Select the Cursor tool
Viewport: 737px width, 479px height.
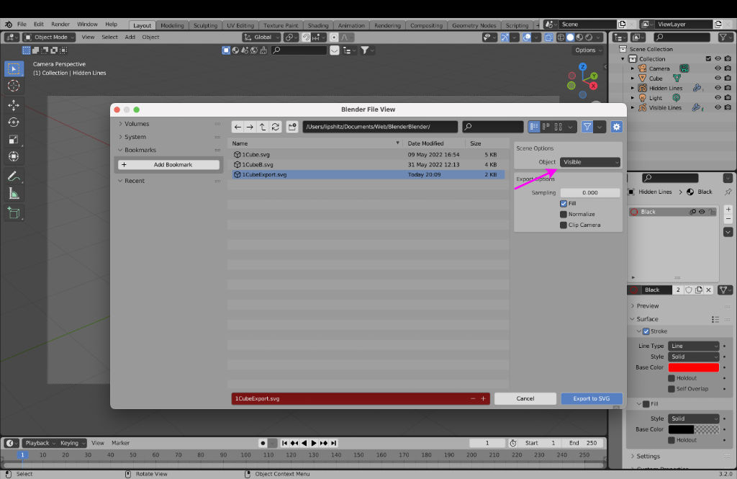14,86
